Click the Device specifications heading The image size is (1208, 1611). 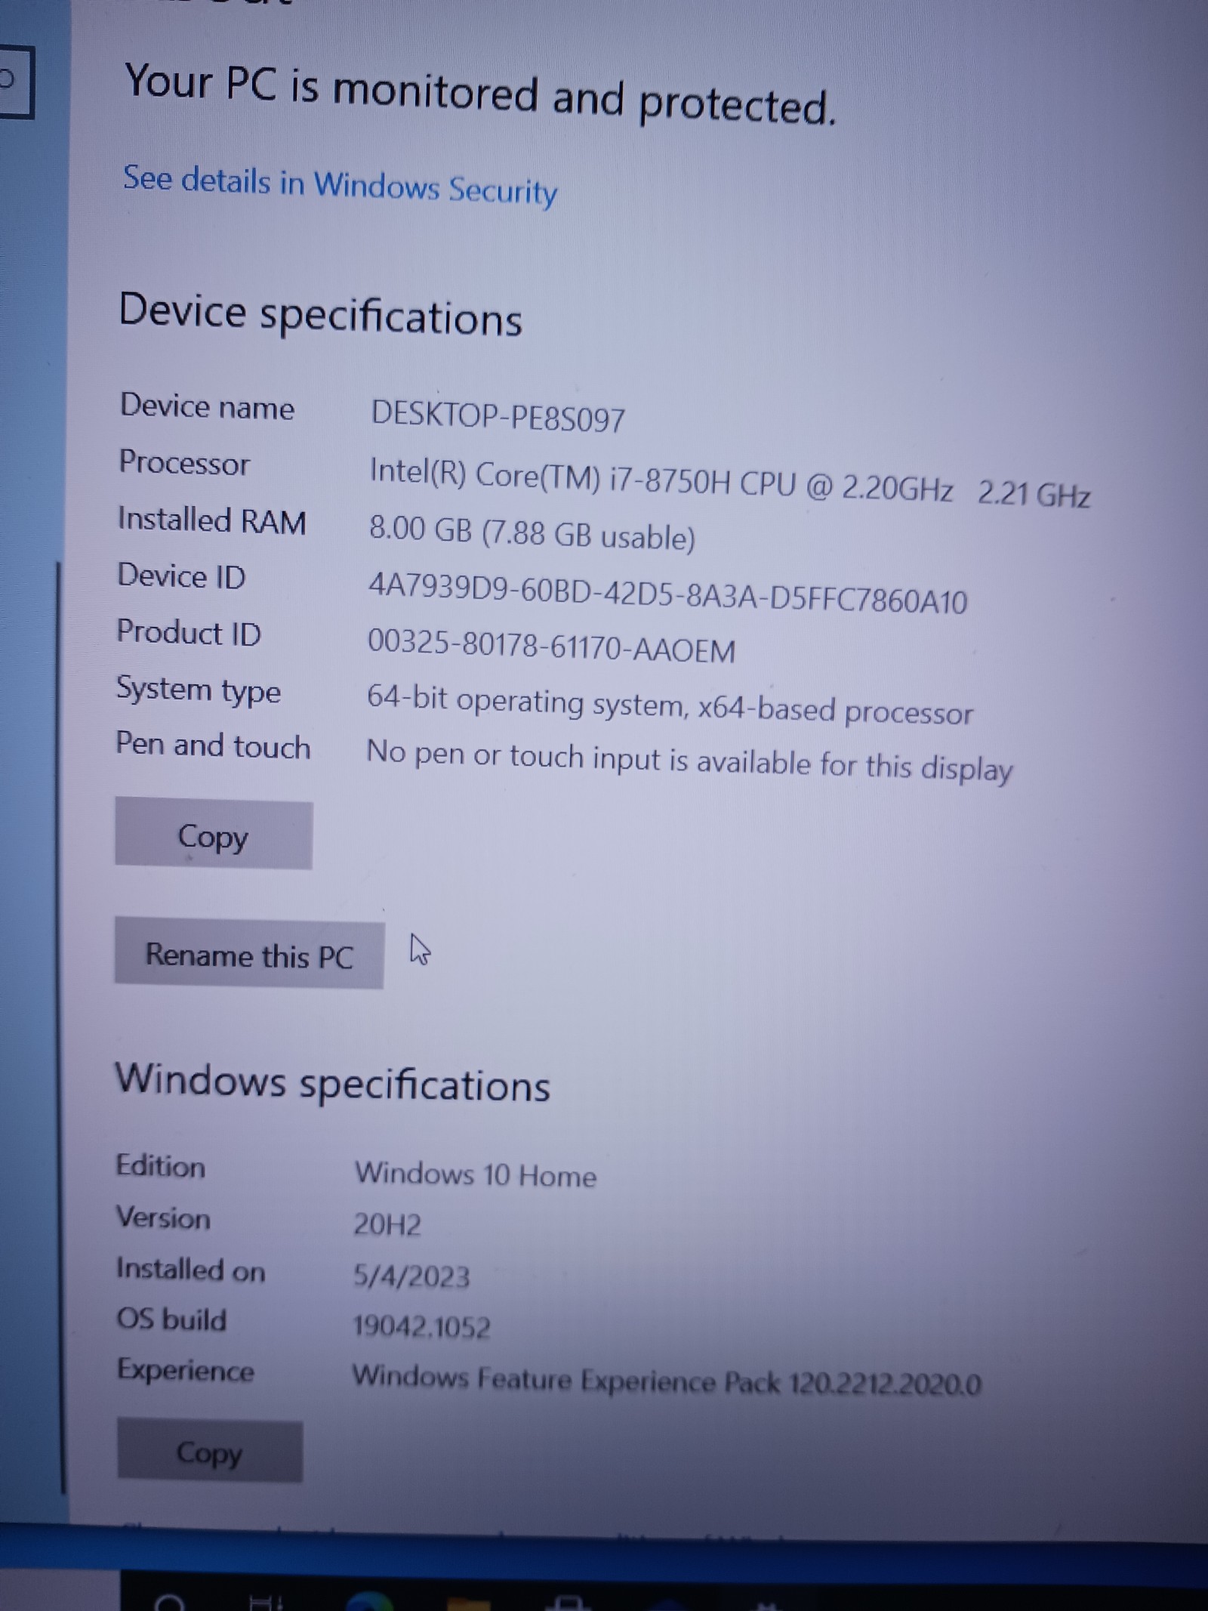click(320, 314)
